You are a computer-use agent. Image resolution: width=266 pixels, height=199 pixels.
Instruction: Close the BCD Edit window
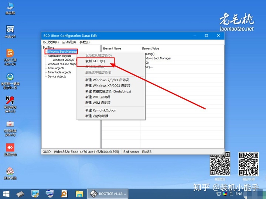(218, 35)
